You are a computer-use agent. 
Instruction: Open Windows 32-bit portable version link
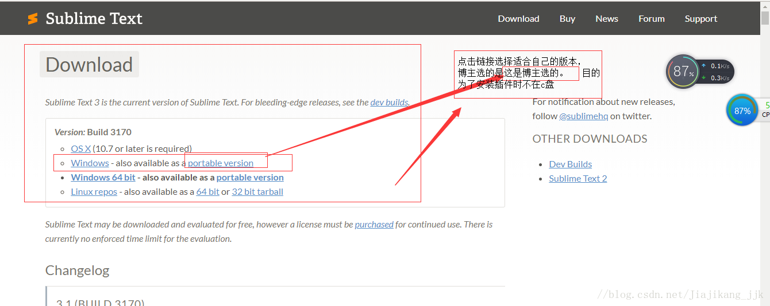[x=221, y=163]
